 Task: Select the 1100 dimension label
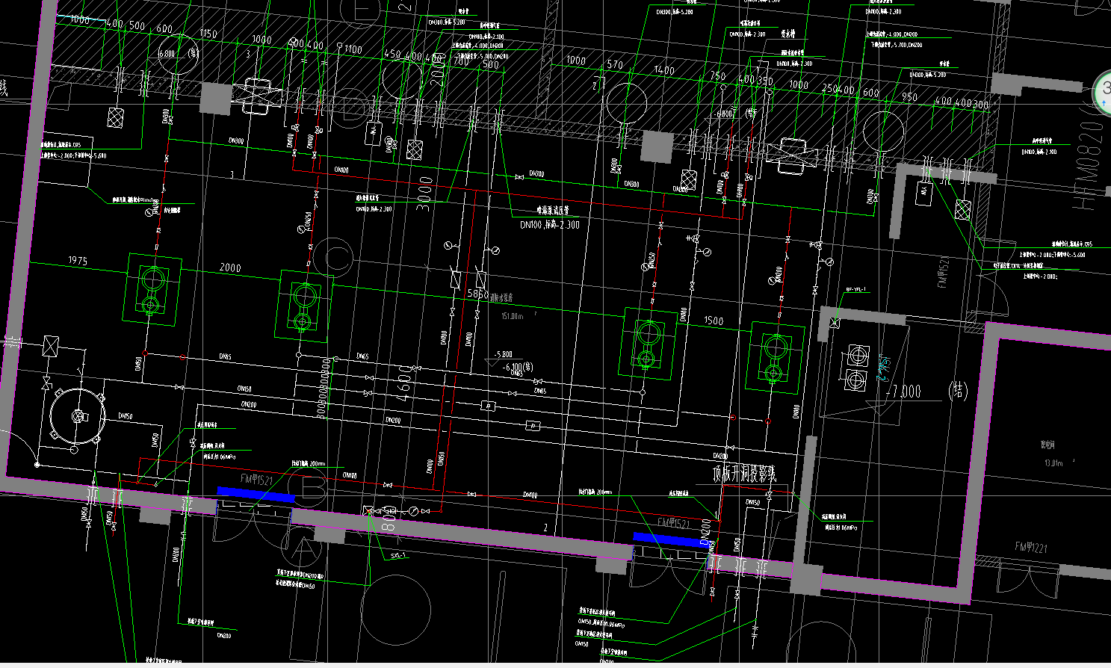pyautogui.click(x=353, y=49)
